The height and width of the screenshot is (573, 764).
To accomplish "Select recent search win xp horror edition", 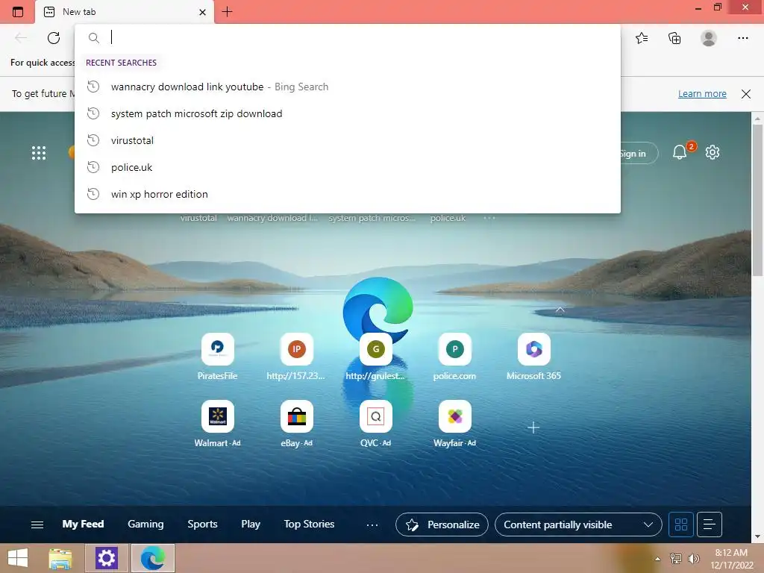I will coord(348,194).
